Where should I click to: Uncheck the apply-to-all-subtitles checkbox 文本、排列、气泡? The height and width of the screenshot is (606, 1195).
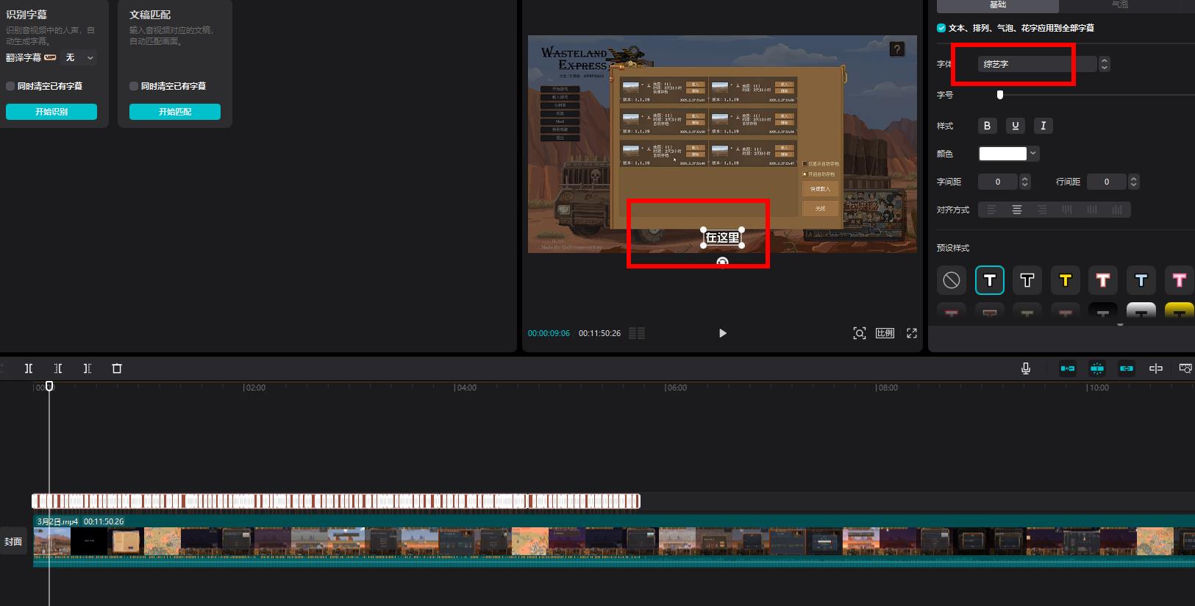941,28
